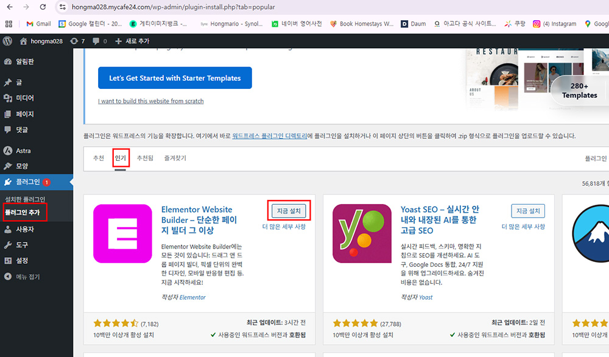Go back using the browser back arrow
Screen dimensions: 609x357
point(9,7)
